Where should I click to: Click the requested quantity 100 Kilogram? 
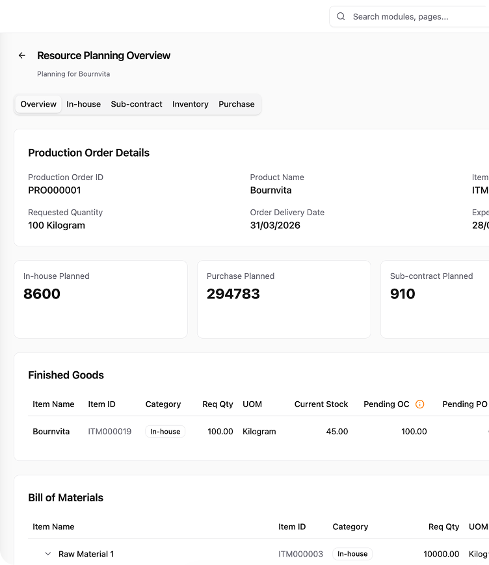[57, 225]
